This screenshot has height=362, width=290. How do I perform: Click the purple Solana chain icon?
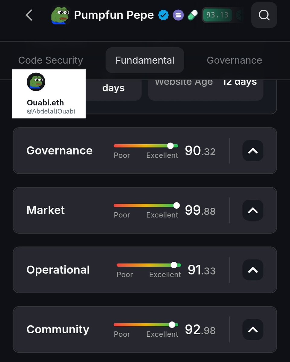178,15
